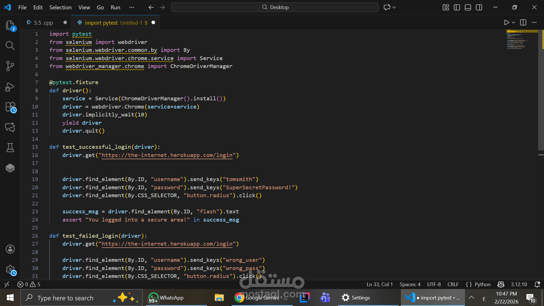Open the Run and Debug panel
Viewport: 544px width, 306px height.
tap(10, 87)
